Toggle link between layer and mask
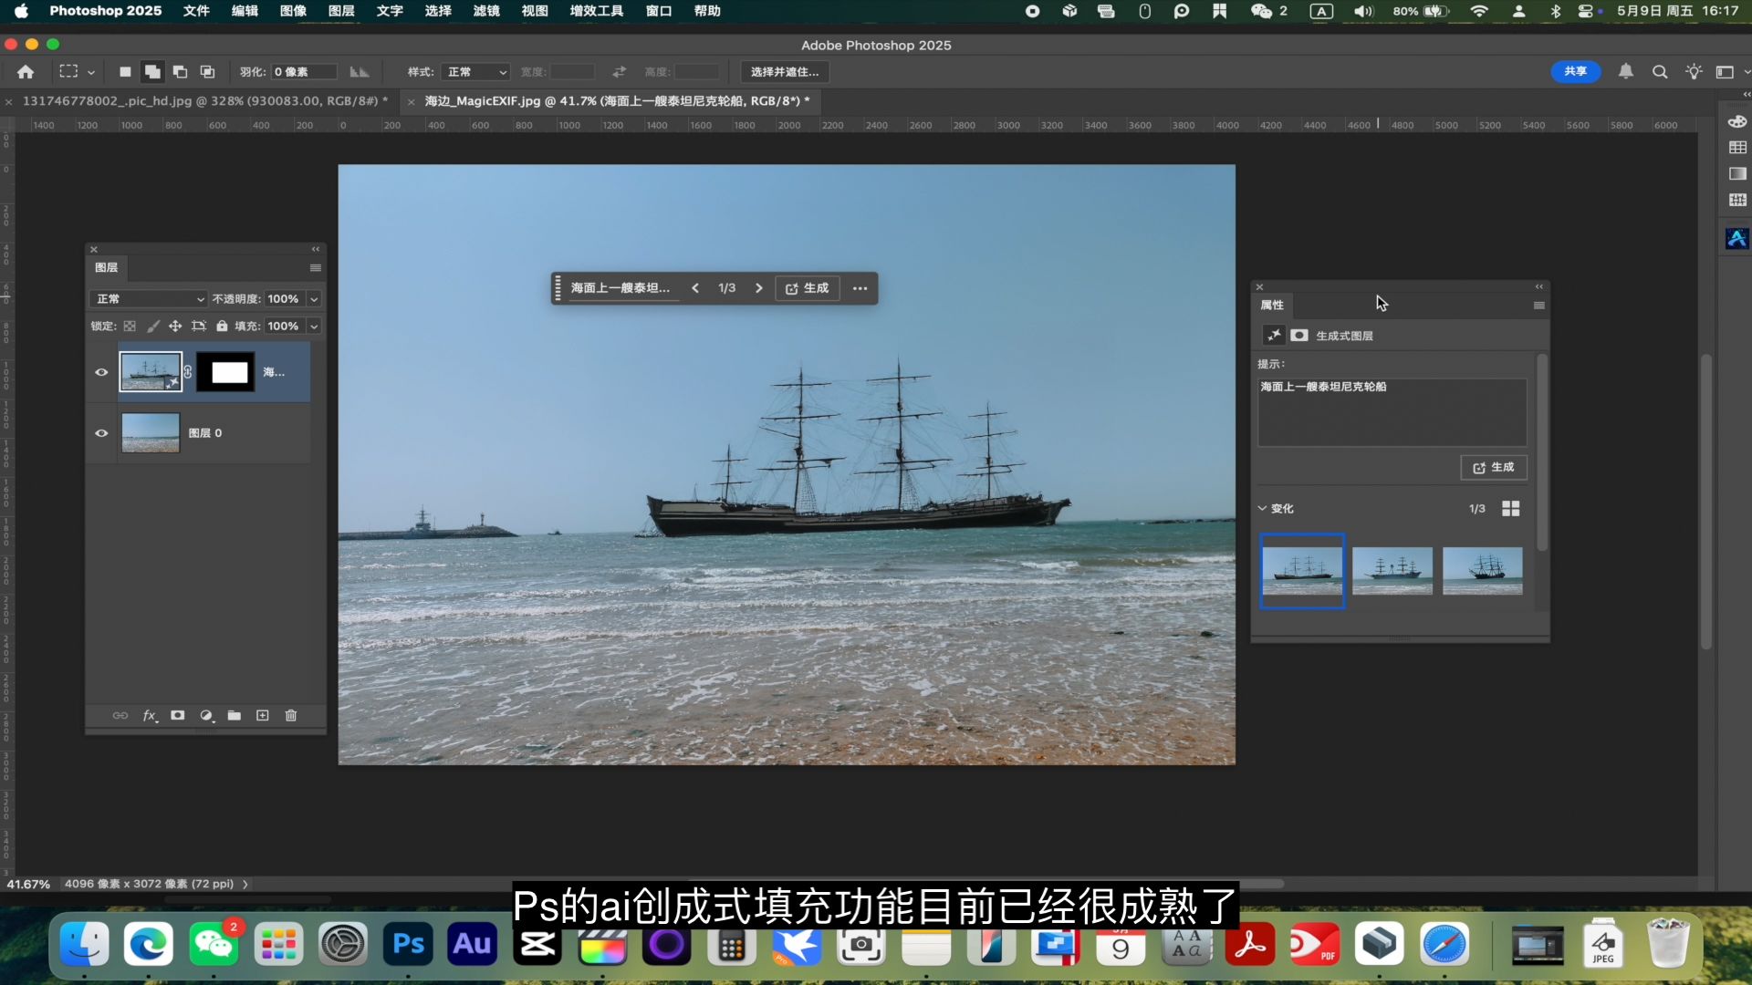The width and height of the screenshot is (1752, 985). [x=188, y=372]
